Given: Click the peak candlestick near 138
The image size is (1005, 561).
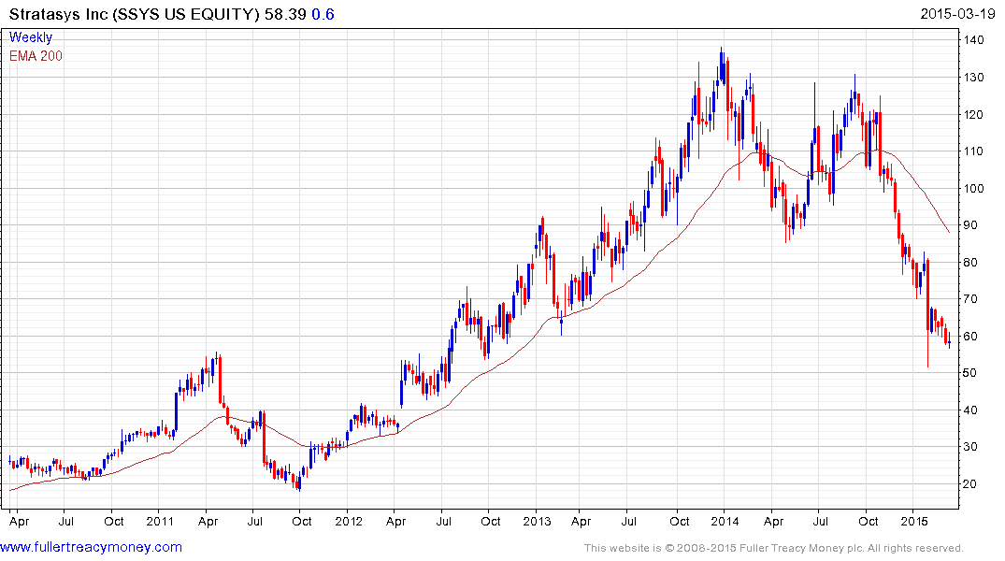Looking at the screenshot, I should [722, 65].
